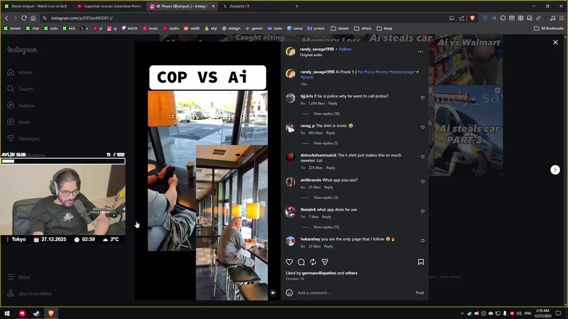Switch to Kick Jenguel tab

(35, 6)
